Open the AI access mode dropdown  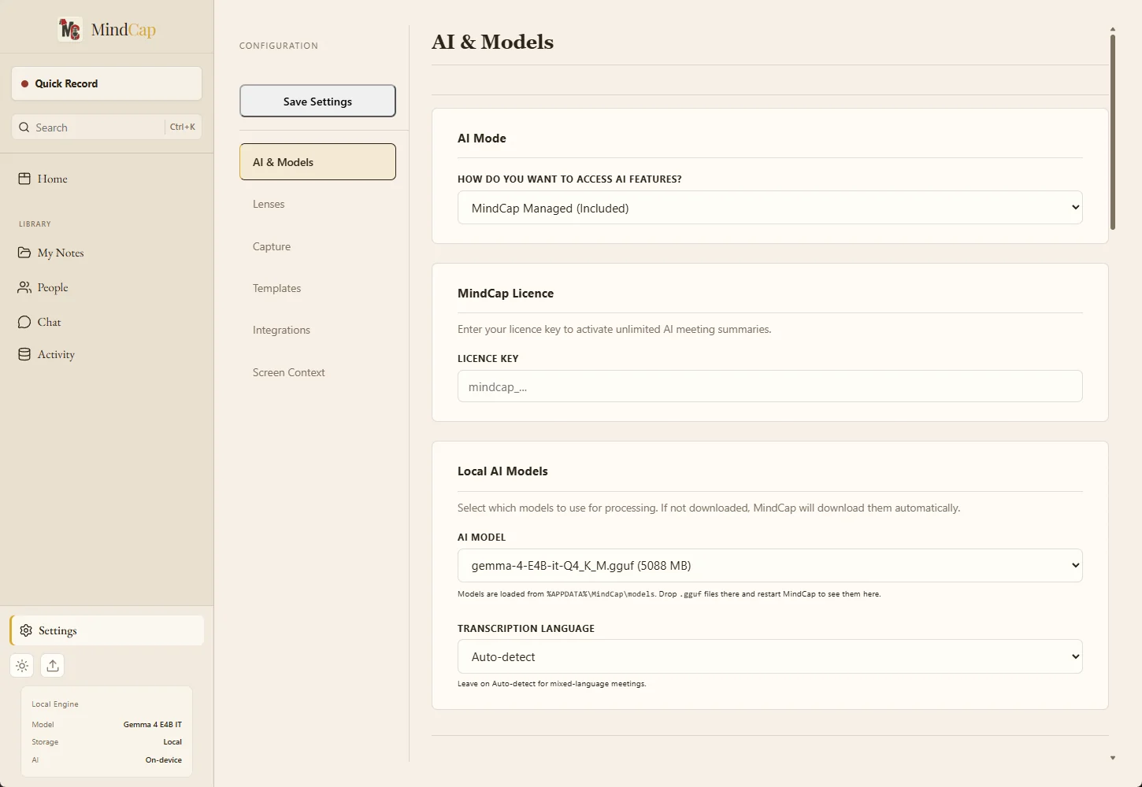tap(769, 208)
